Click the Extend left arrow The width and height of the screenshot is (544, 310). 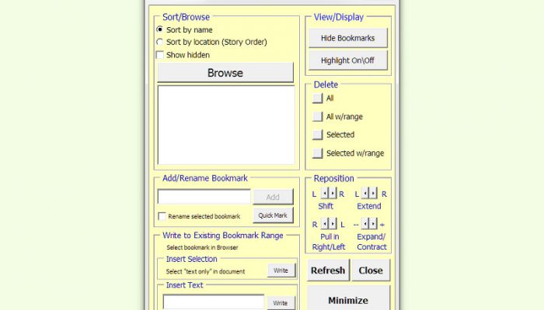click(365, 193)
